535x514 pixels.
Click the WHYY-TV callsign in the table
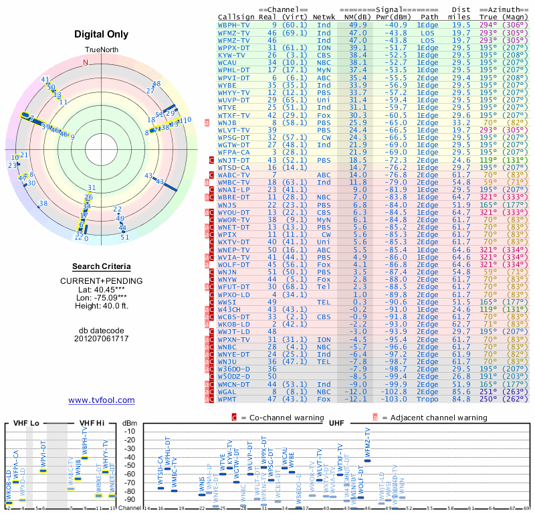click(x=233, y=92)
